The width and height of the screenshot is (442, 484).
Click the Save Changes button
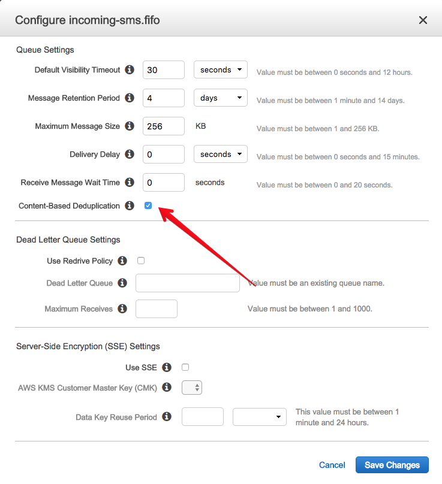point(392,465)
